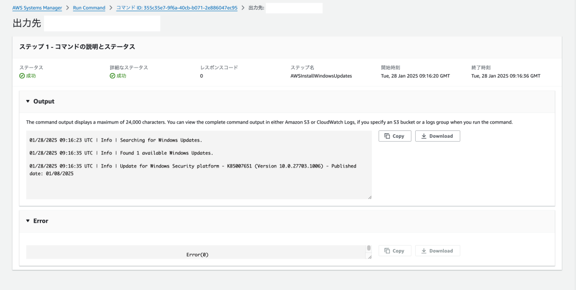Click the Error(0) text area
The height and width of the screenshot is (290, 576).
[x=197, y=255]
